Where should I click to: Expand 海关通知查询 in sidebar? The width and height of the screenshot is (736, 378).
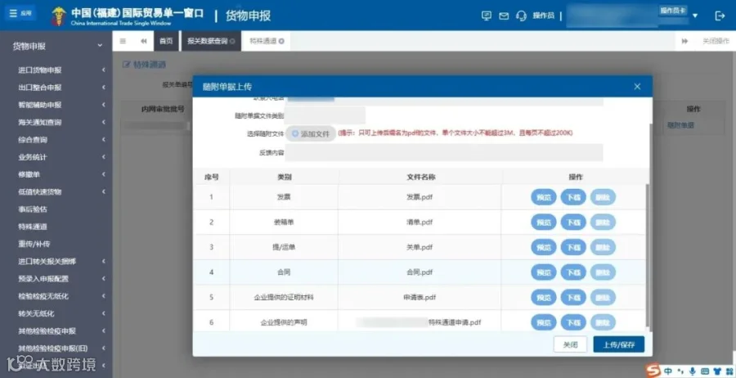[56, 122]
